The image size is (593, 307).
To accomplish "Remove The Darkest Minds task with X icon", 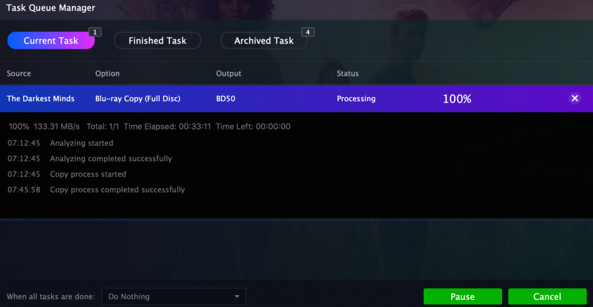I will [575, 99].
